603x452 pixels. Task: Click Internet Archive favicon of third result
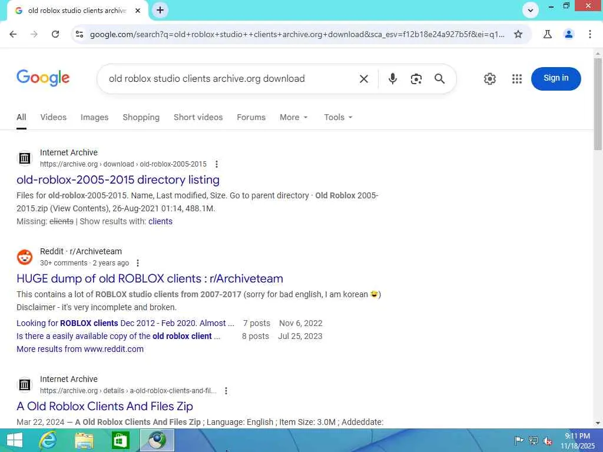[x=25, y=385]
